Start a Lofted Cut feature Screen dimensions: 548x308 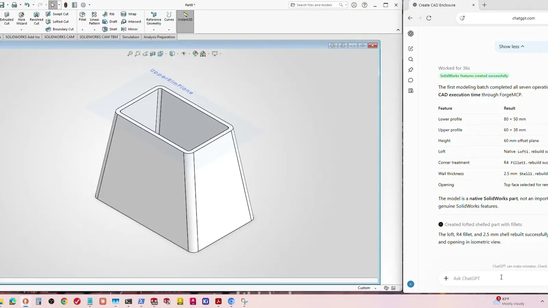57,22
